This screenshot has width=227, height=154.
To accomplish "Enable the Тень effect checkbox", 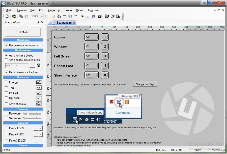I will [x=6, y=88].
